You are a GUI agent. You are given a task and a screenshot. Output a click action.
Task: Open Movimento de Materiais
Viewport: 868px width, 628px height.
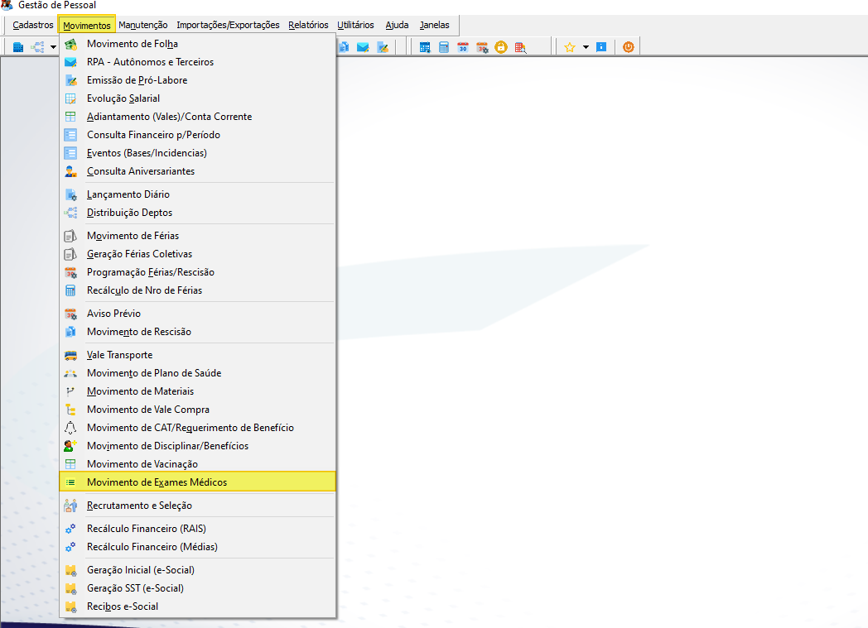pyautogui.click(x=197, y=391)
